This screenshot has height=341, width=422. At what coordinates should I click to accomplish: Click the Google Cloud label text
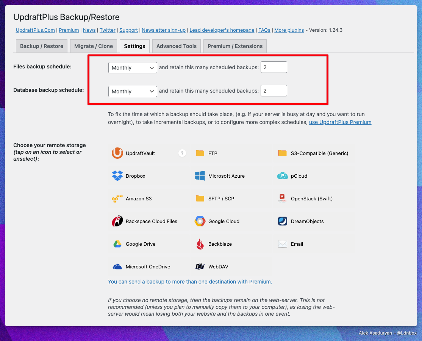224,221
